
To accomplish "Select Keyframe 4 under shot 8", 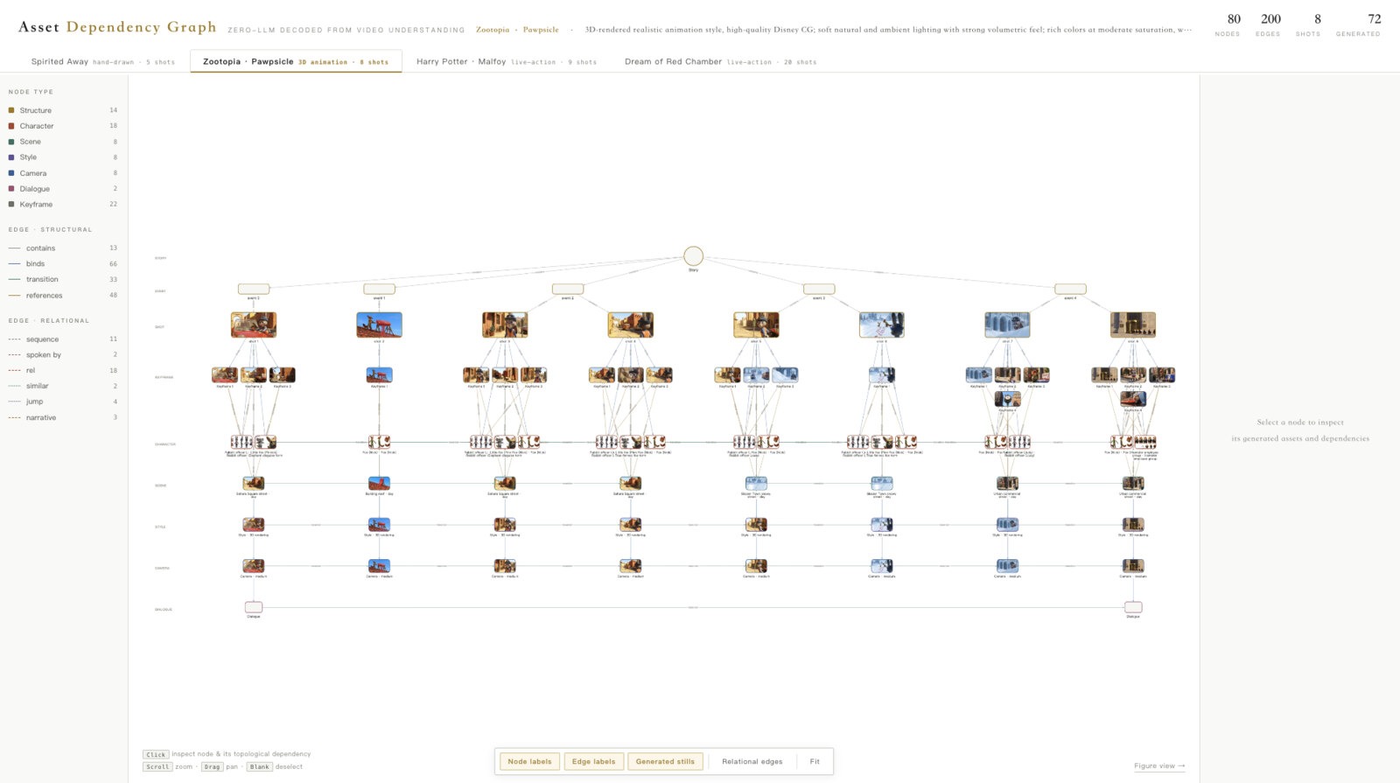I will point(1133,400).
